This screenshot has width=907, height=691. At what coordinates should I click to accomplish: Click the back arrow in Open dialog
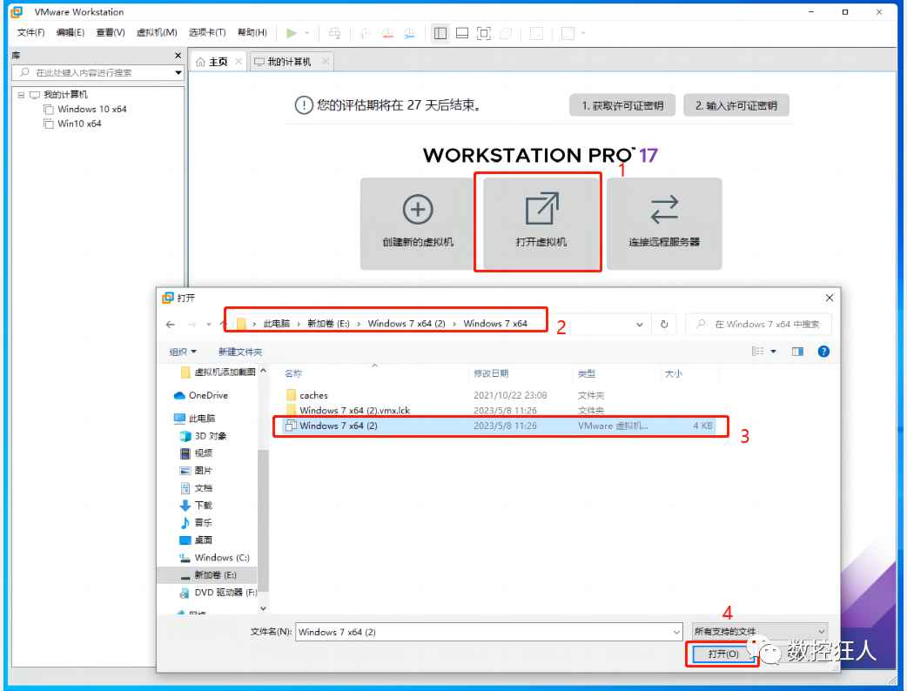[x=170, y=325]
